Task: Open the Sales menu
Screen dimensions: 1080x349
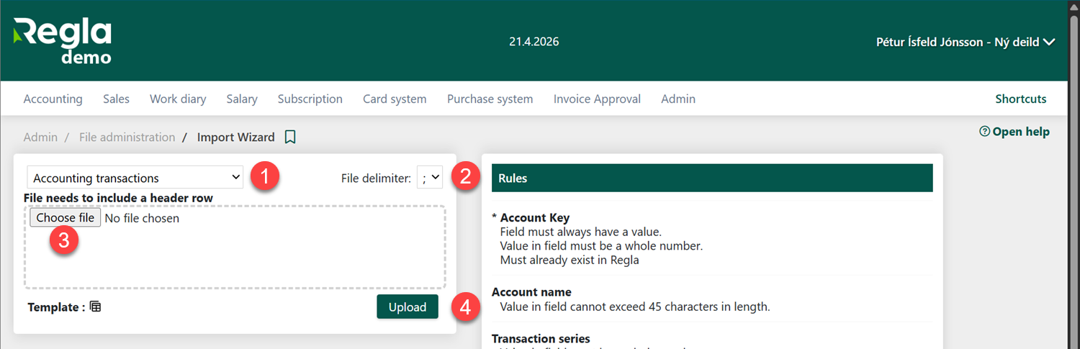Action: coord(116,99)
